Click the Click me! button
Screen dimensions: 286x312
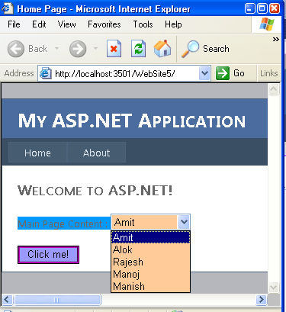tap(48, 255)
